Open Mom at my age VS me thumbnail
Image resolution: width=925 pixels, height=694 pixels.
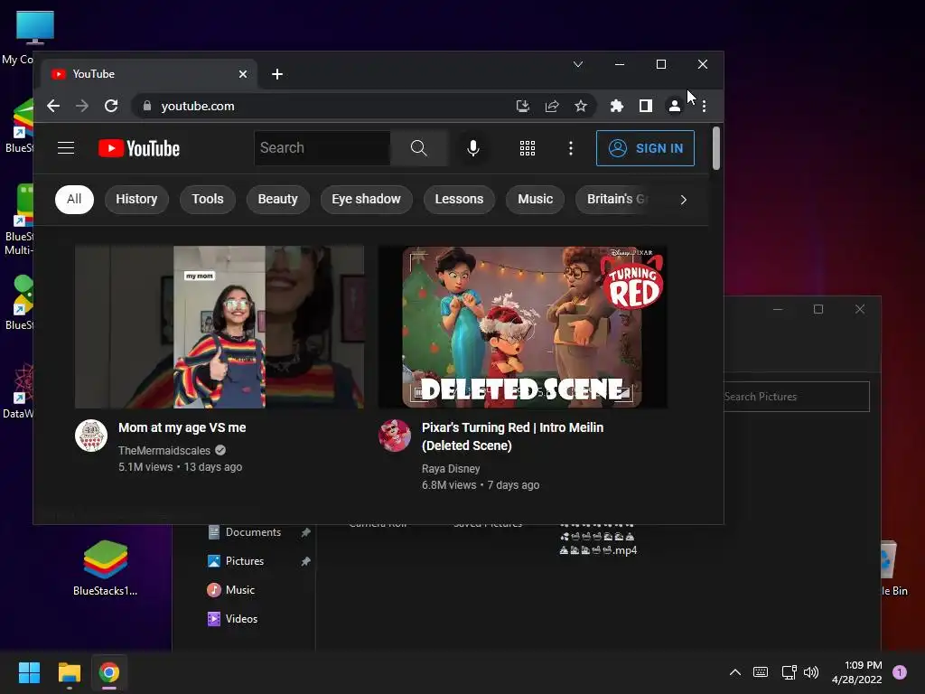pyautogui.click(x=220, y=327)
